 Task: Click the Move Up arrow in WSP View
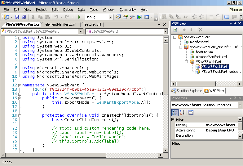coord(184,30)
